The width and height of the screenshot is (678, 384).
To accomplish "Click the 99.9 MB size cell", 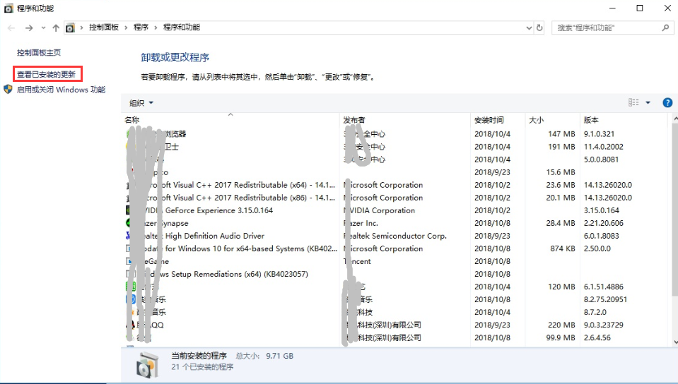I will (x=561, y=337).
